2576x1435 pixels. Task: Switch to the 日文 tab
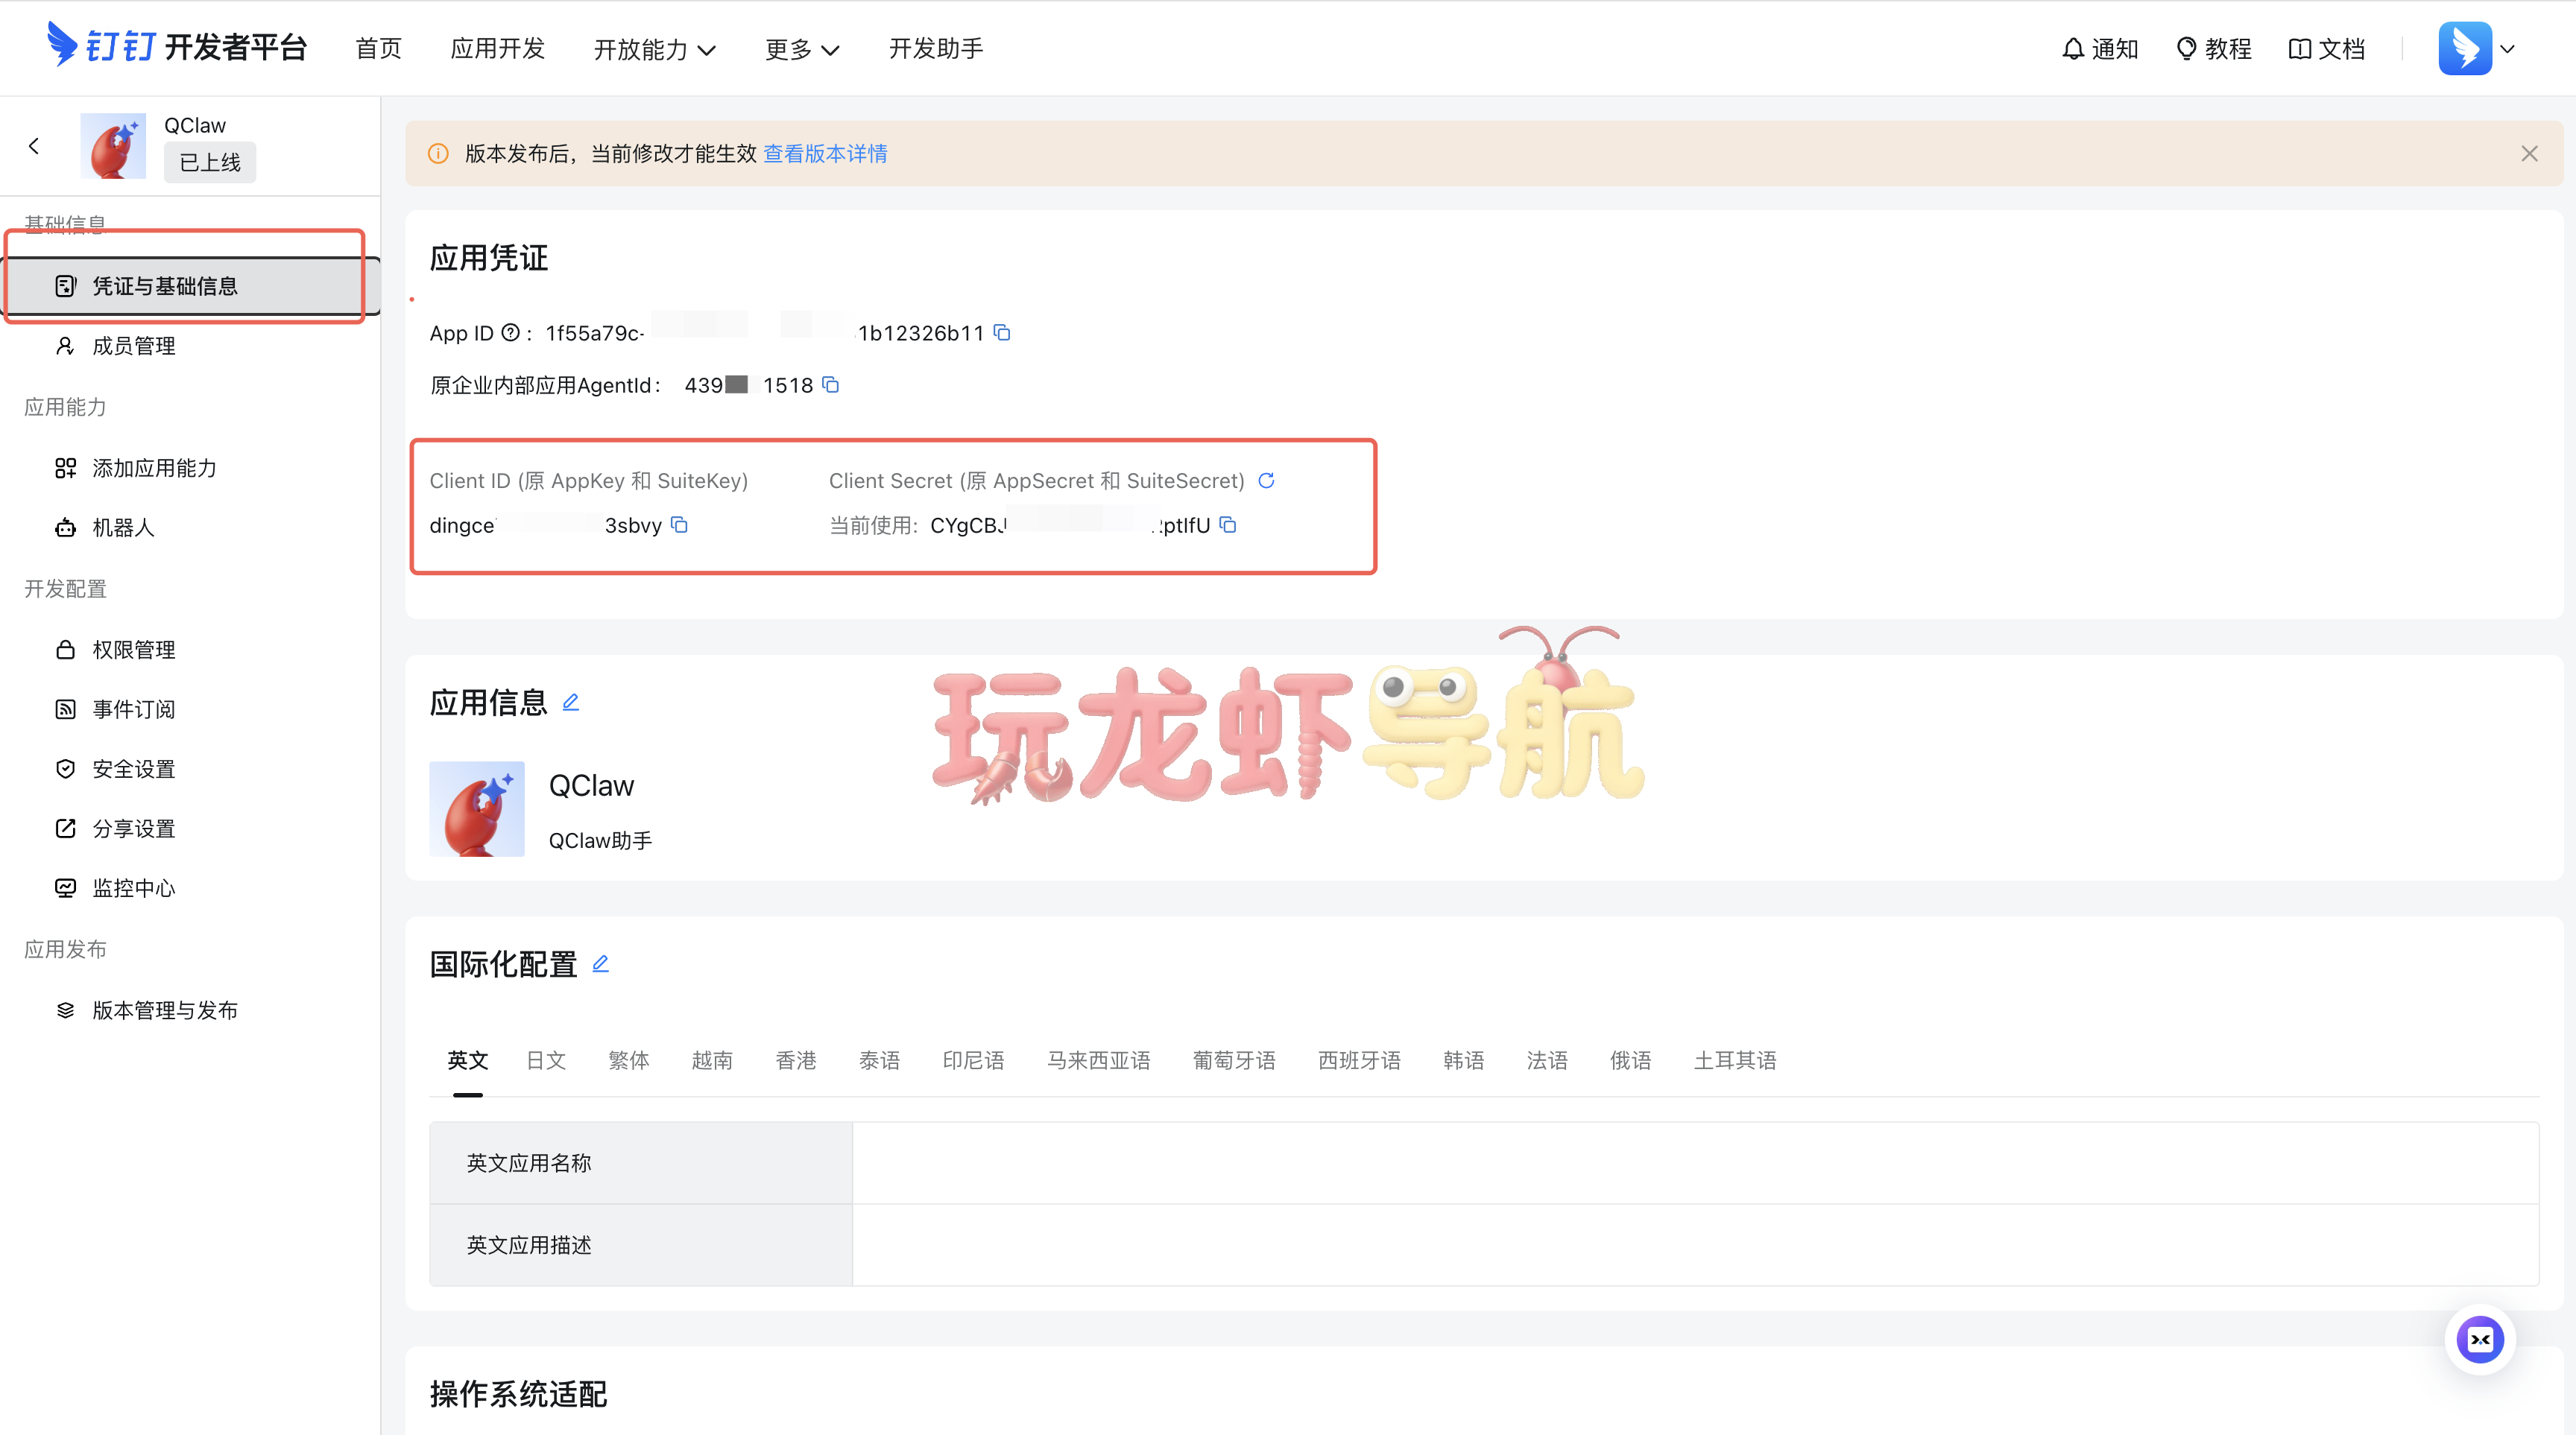pos(546,1060)
